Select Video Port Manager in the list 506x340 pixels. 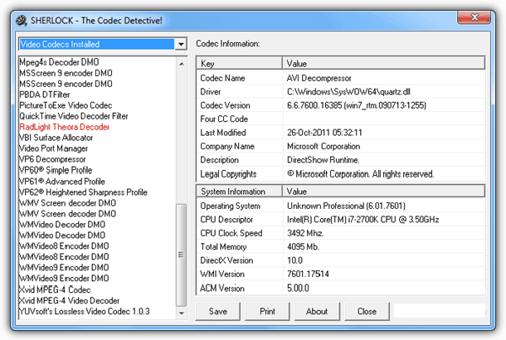coord(54,148)
